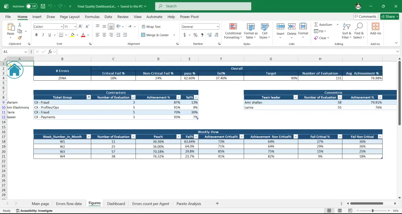Activate the Format Painter brush

(x=19, y=38)
